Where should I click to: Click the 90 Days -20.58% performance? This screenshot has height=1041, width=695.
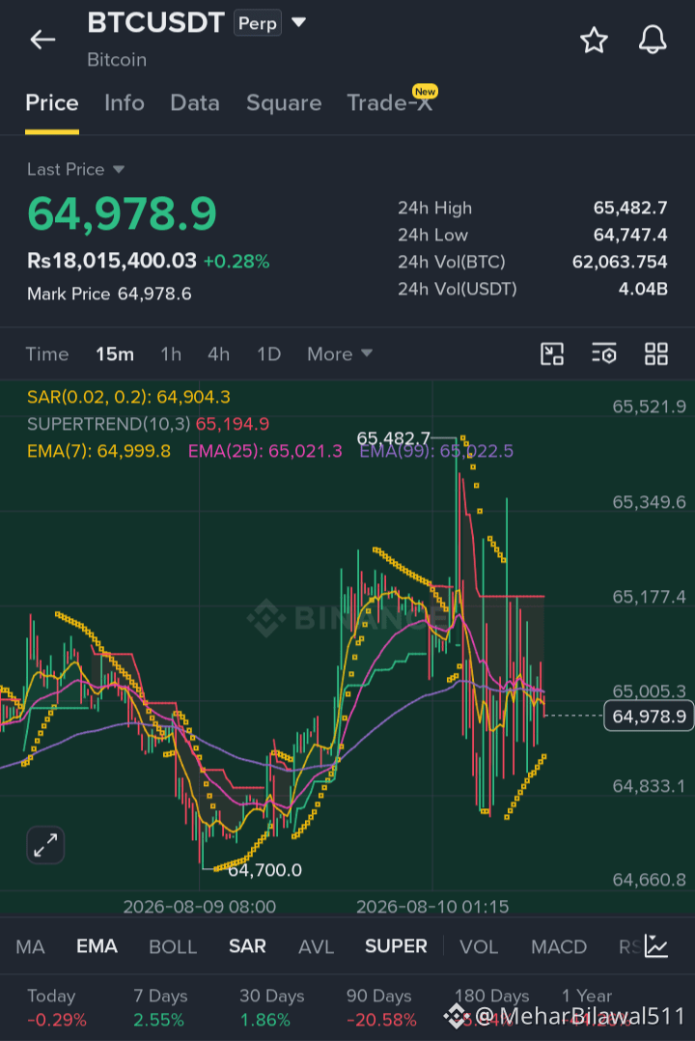[381, 1008]
